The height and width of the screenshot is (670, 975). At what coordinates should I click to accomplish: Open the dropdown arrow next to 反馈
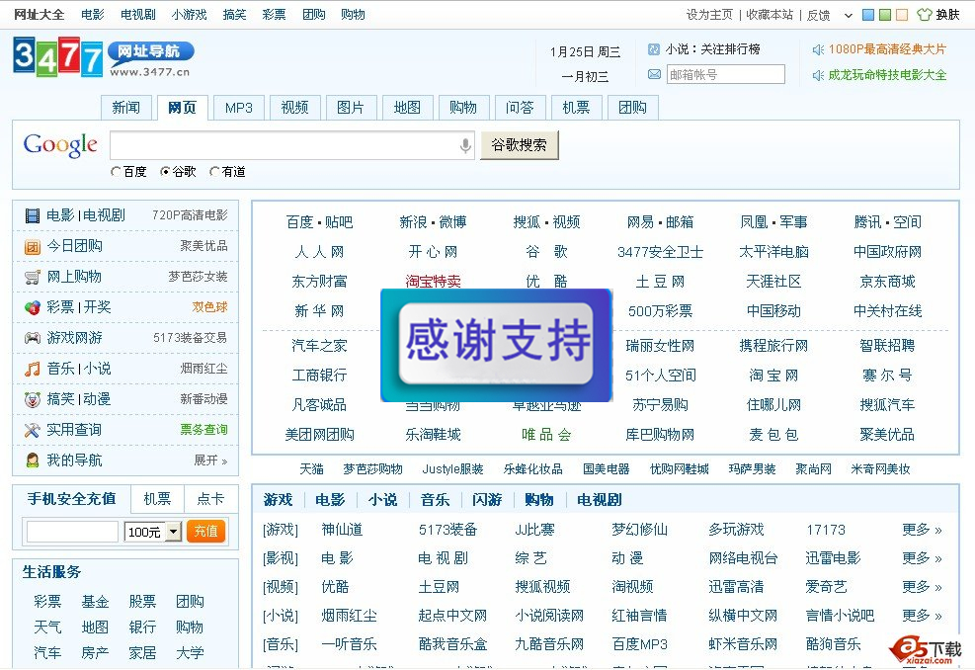pos(848,16)
